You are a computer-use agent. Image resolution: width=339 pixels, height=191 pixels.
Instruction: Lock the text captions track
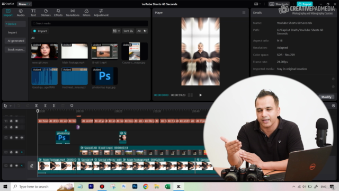coord(11,121)
